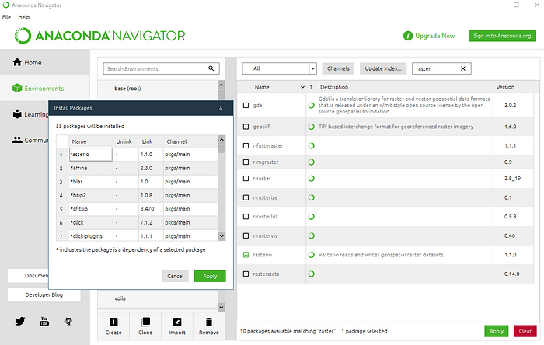Click the Import environment icon
The width and height of the screenshot is (544, 345).
point(177,322)
